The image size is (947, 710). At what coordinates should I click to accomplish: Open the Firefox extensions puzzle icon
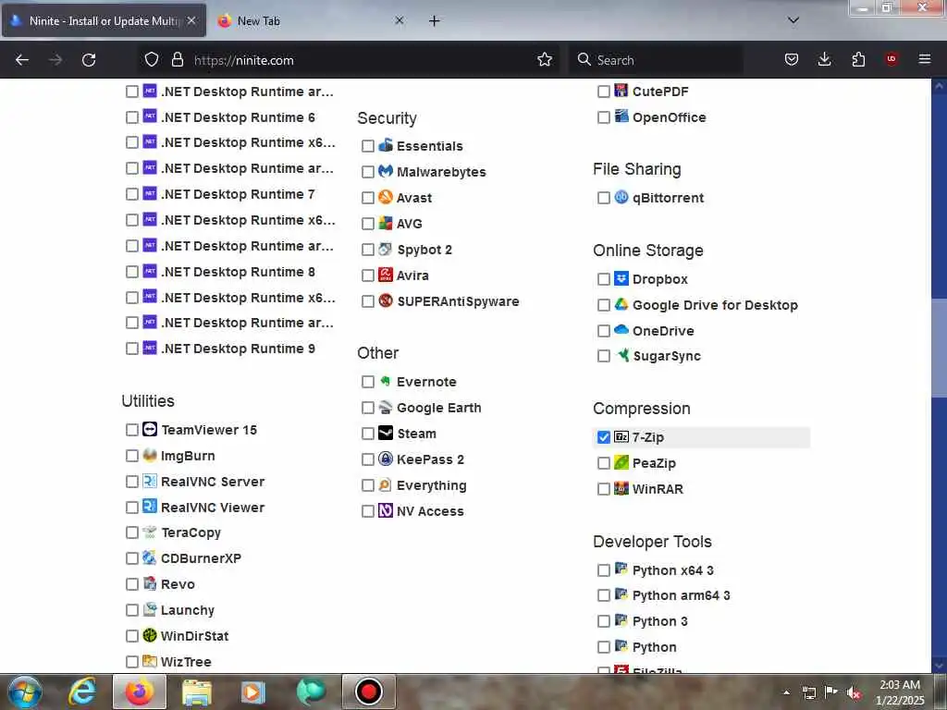858,59
